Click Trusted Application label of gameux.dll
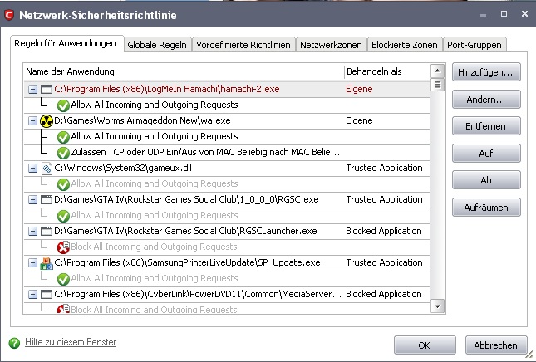Screen dimensions: 536x362 [x=384, y=168]
